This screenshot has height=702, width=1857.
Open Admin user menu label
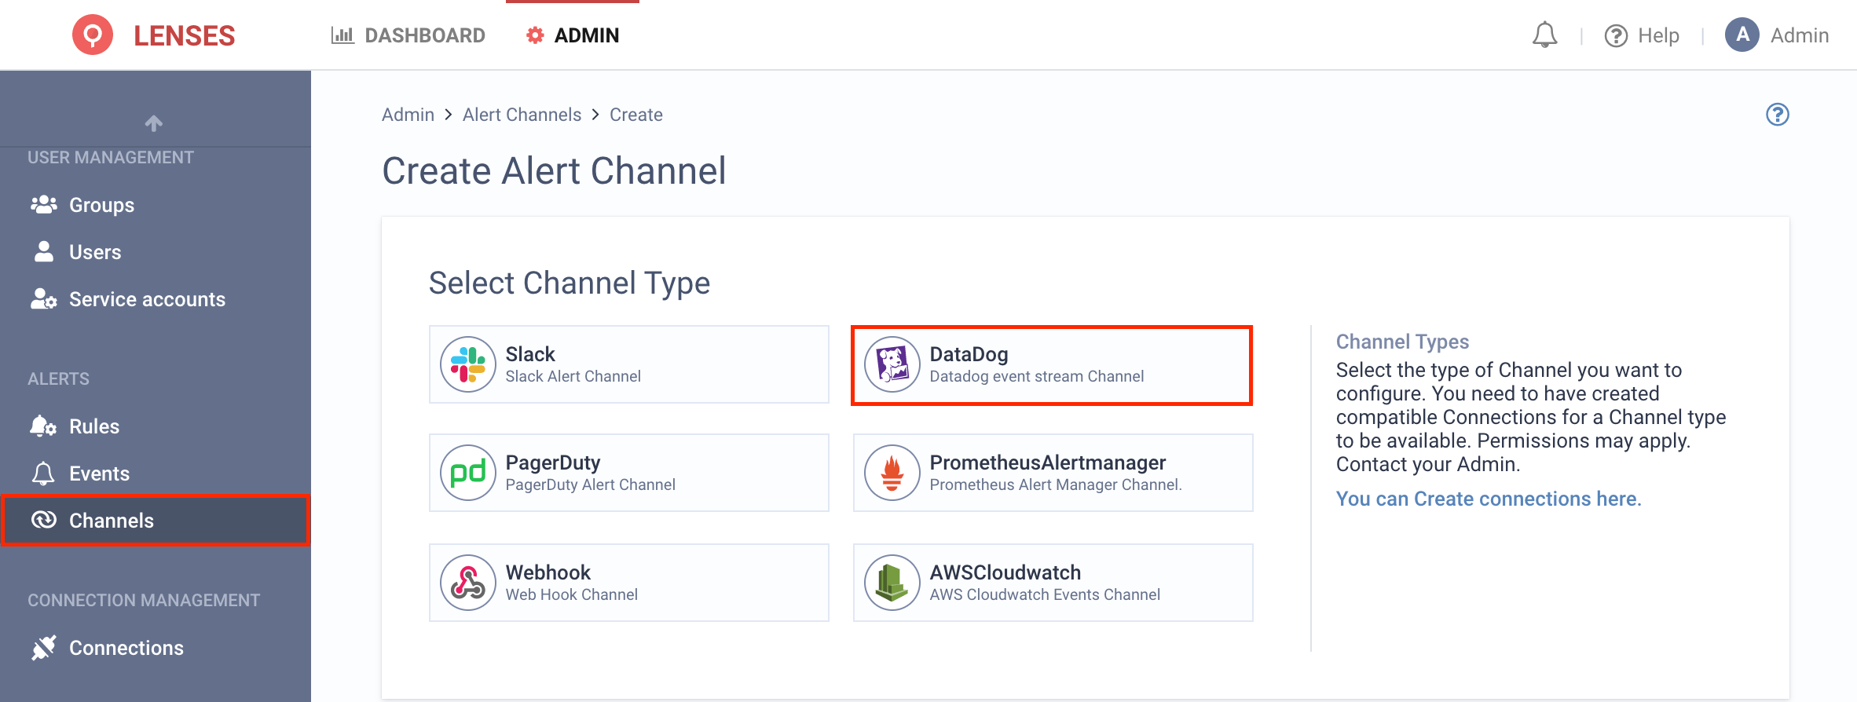click(x=1800, y=35)
